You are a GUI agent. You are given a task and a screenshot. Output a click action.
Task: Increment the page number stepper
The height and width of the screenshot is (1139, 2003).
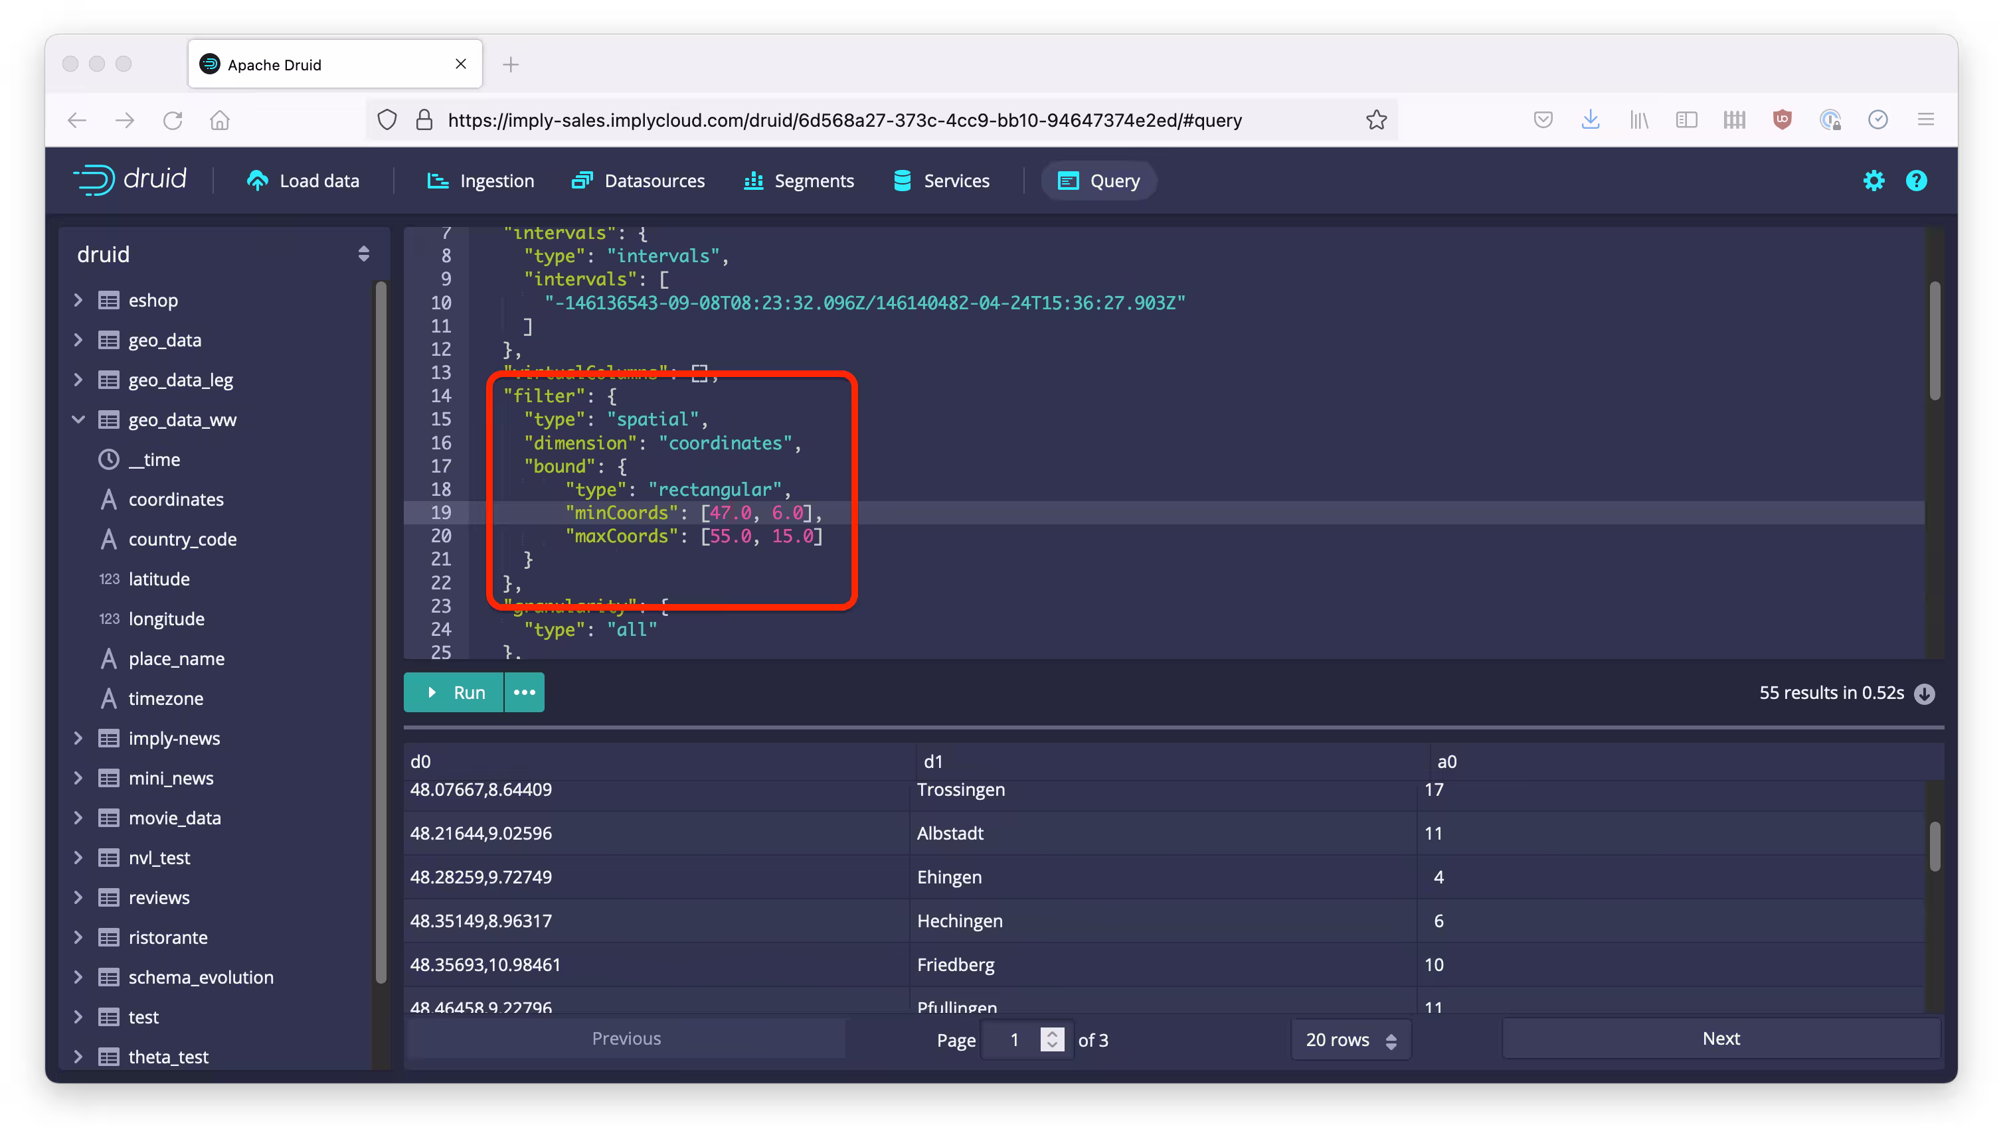pyautogui.click(x=1052, y=1033)
